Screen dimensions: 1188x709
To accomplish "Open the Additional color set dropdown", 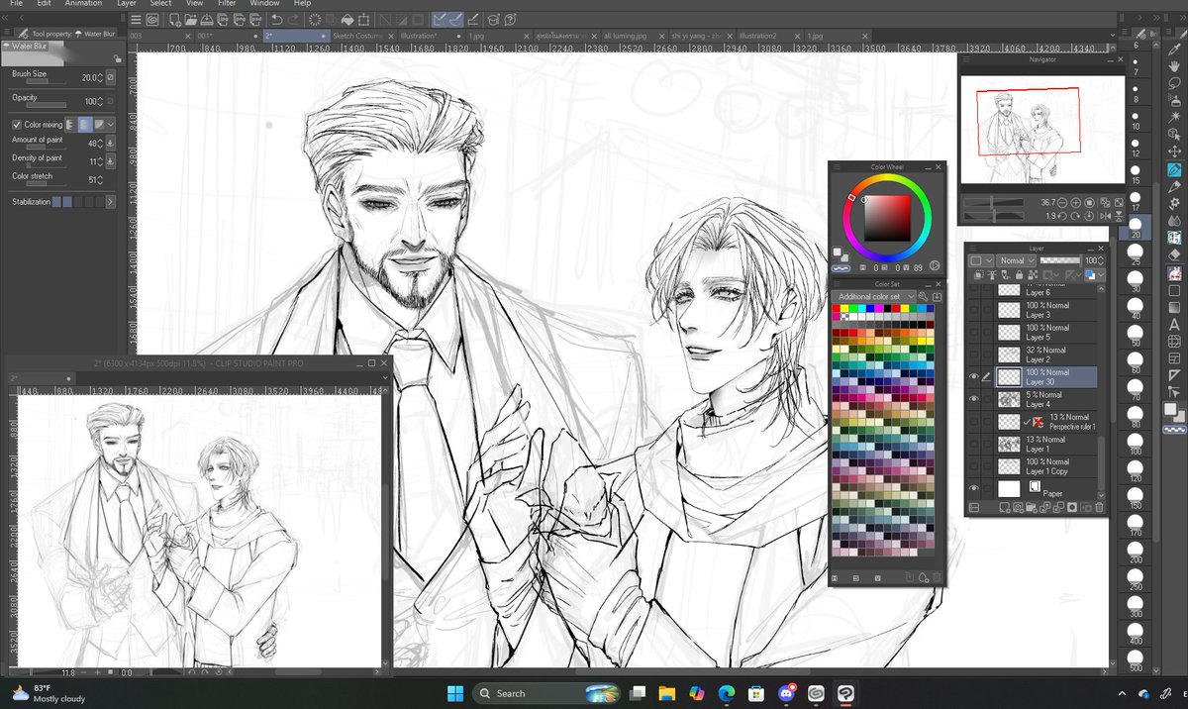I will pyautogui.click(x=874, y=296).
